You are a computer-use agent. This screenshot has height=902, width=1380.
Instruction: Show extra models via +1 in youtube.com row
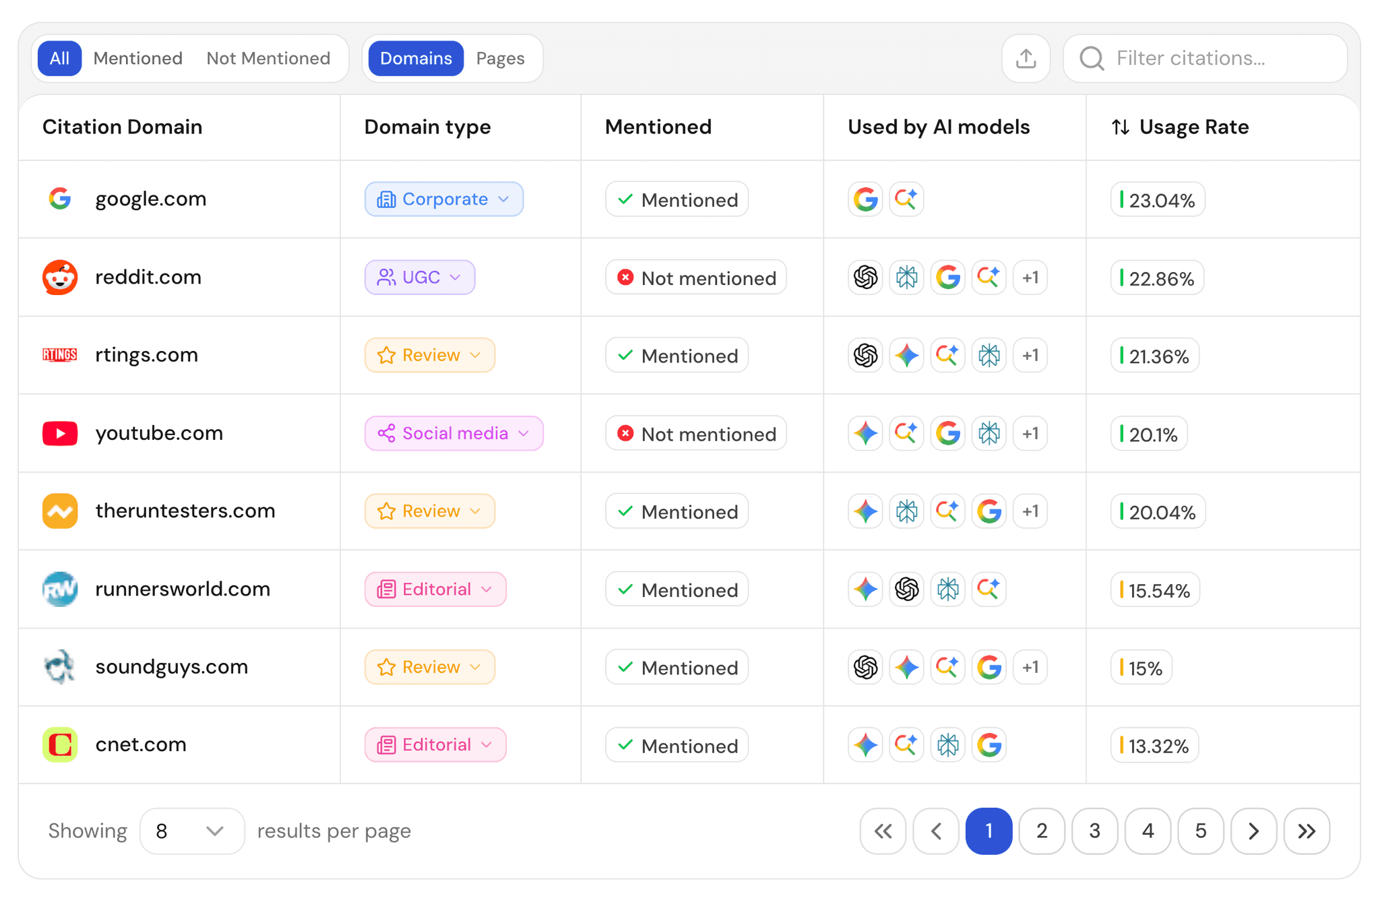1030,434
